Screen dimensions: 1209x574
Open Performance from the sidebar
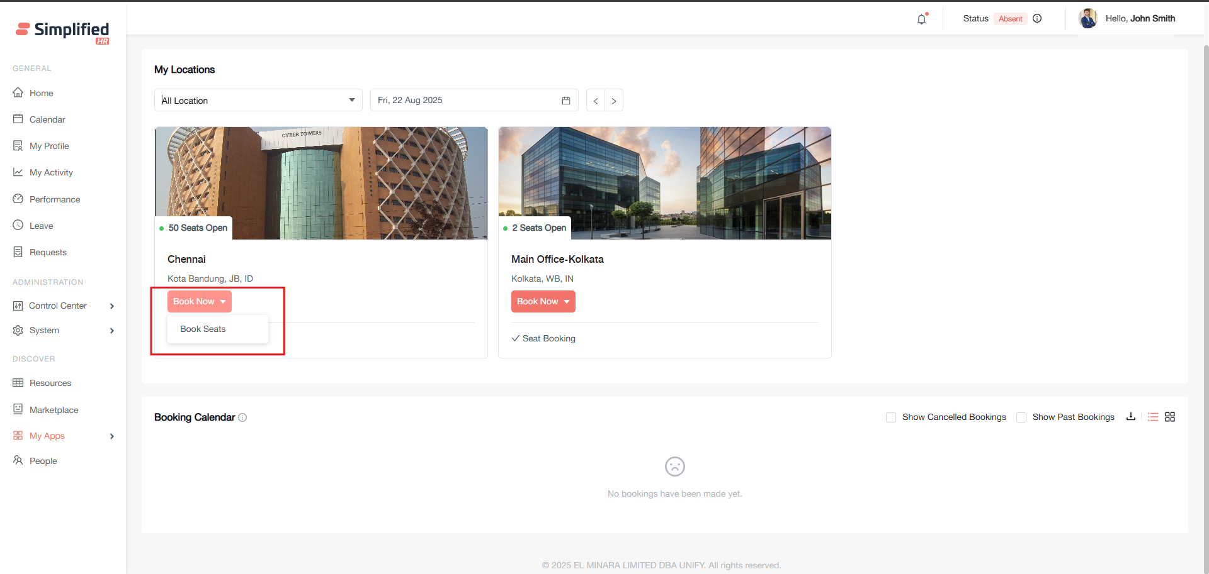tap(55, 199)
